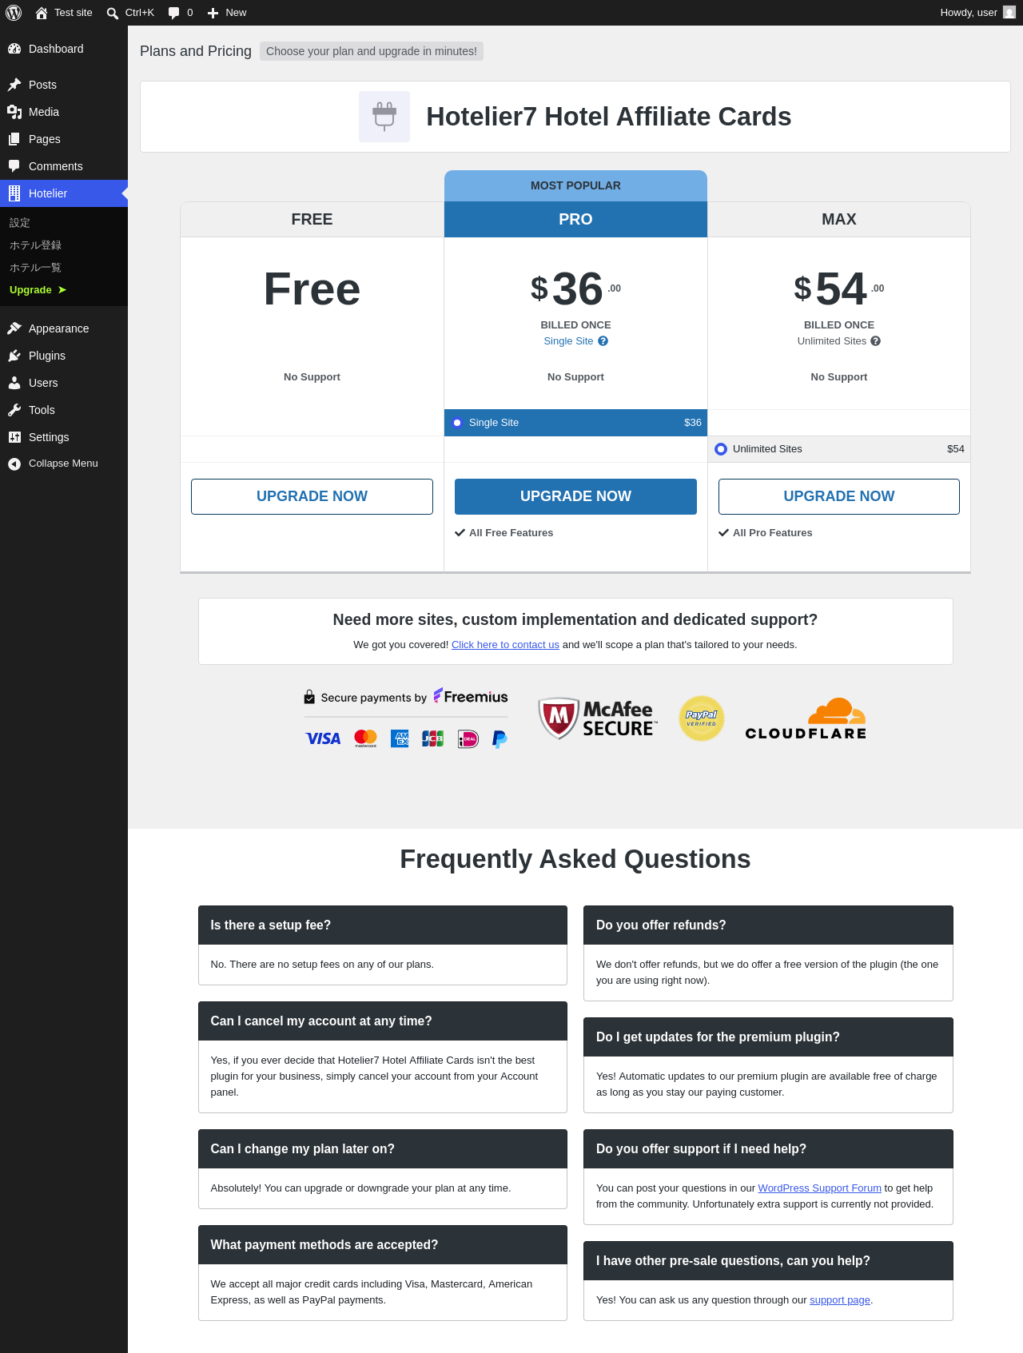Click the comments bubble icon in admin bar

click(x=174, y=13)
